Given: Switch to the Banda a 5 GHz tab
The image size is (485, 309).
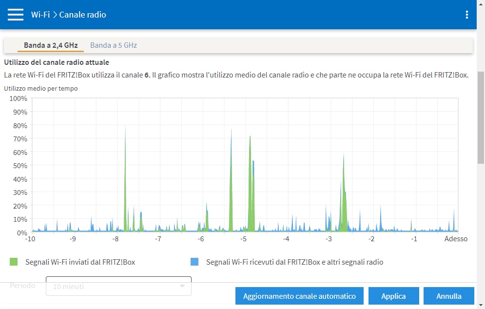Looking at the screenshot, I should coord(114,45).
